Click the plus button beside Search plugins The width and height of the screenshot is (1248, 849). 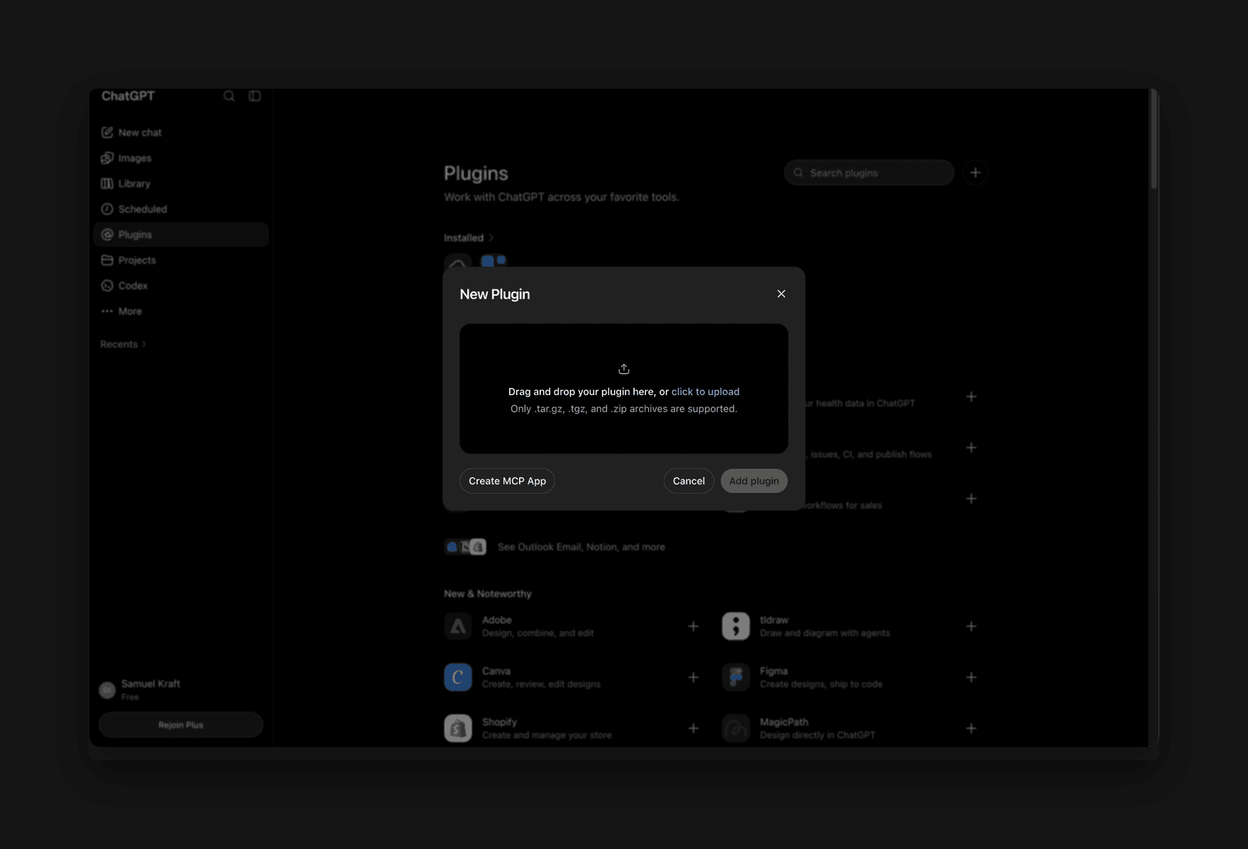click(975, 172)
